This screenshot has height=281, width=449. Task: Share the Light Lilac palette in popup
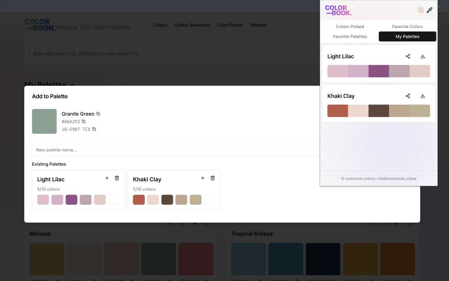pyautogui.click(x=408, y=56)
